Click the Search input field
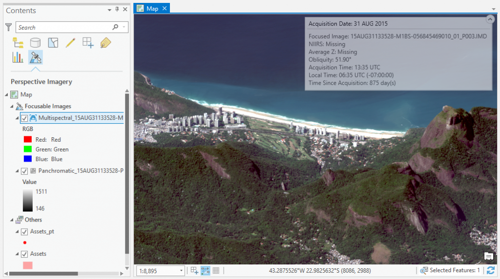 (64, 27)
